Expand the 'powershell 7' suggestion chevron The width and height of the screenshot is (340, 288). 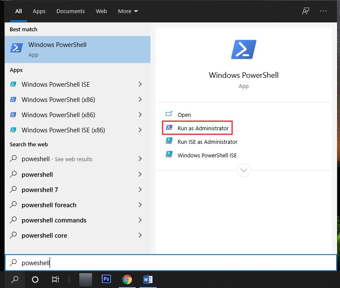[x=140, y=189]
